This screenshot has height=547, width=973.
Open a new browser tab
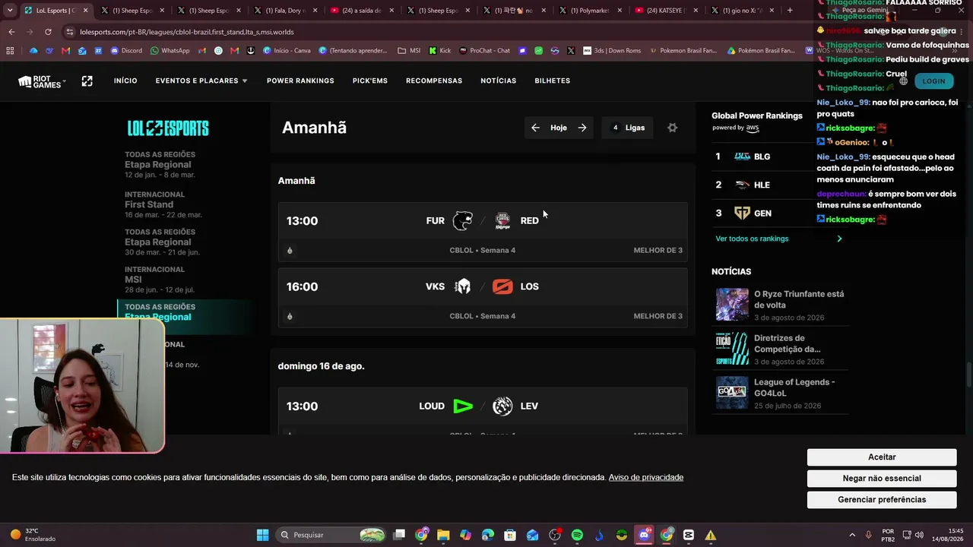click(x=790, y=11)
